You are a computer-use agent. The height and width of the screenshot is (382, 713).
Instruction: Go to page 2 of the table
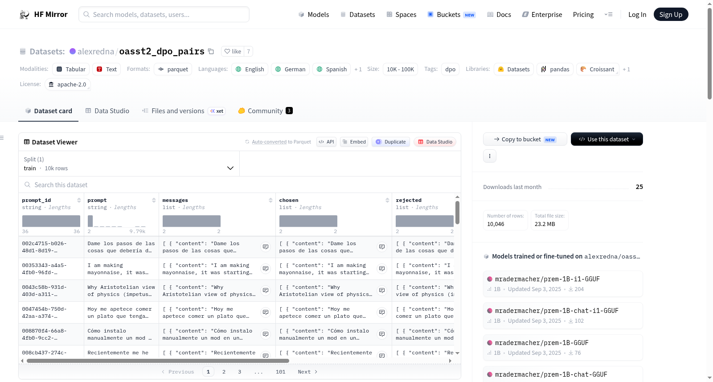224,372
